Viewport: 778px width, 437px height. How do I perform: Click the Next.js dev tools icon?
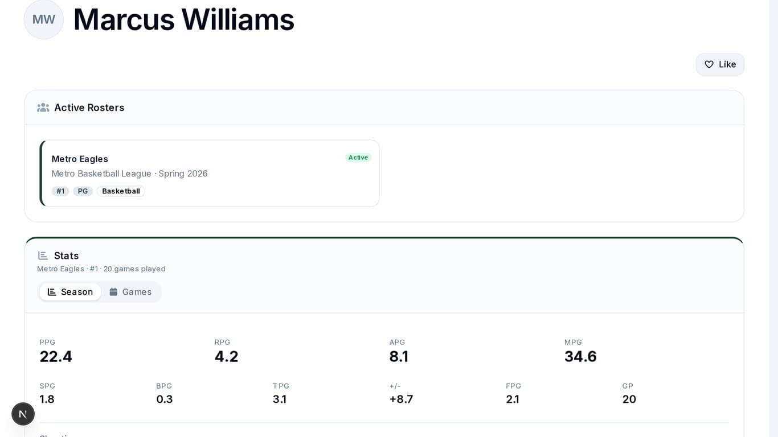tap(23, 414)
